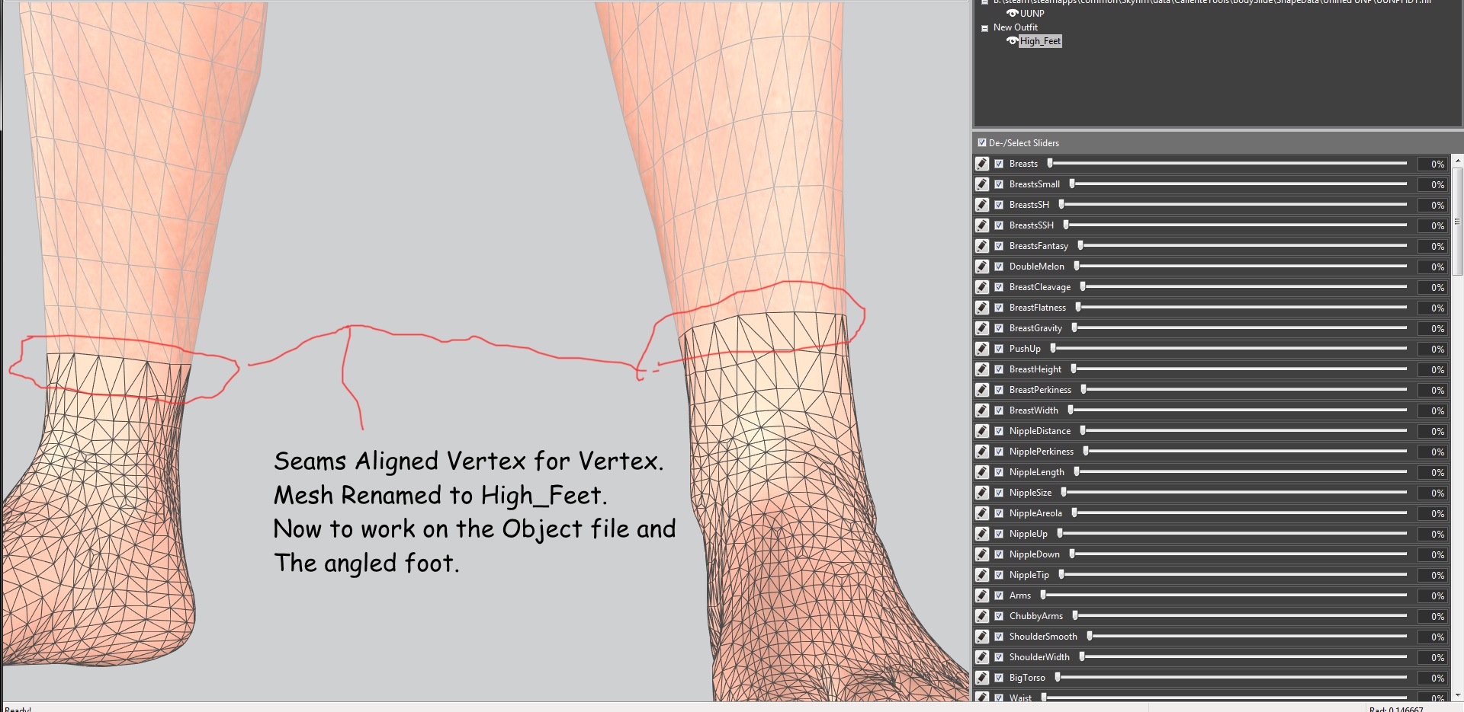Collapse the UUNP nif file tree node

pos(984,2)
